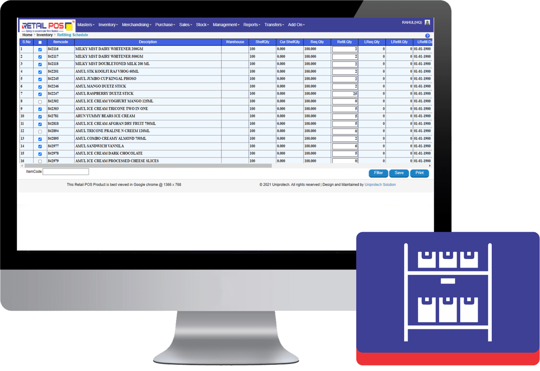Screen dimensions: 540x371
Task: Click the Filter button
Action: pos(378,173)
